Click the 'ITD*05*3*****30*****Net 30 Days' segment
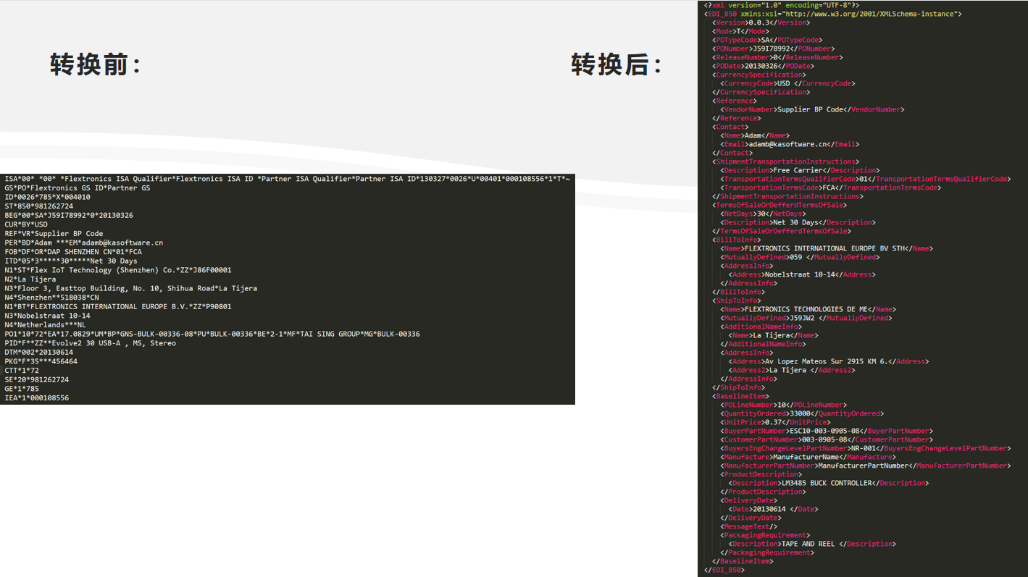The height and width of the screenshot is (577, 1028). coord(70,261)
